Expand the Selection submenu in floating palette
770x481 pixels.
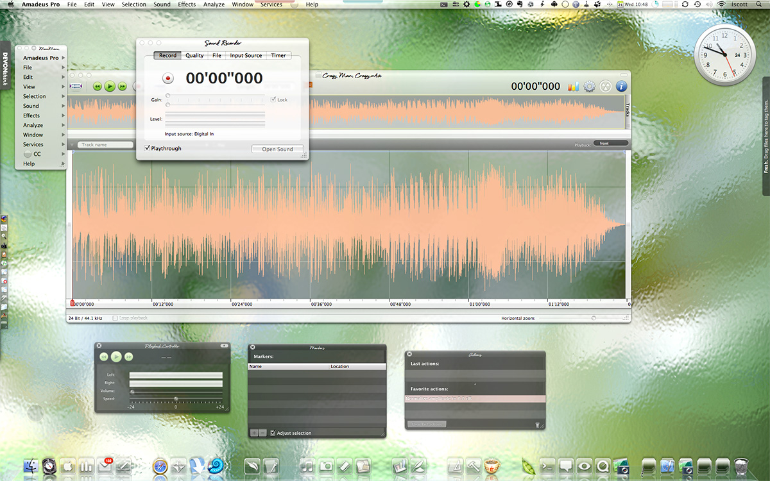point(64,96)
